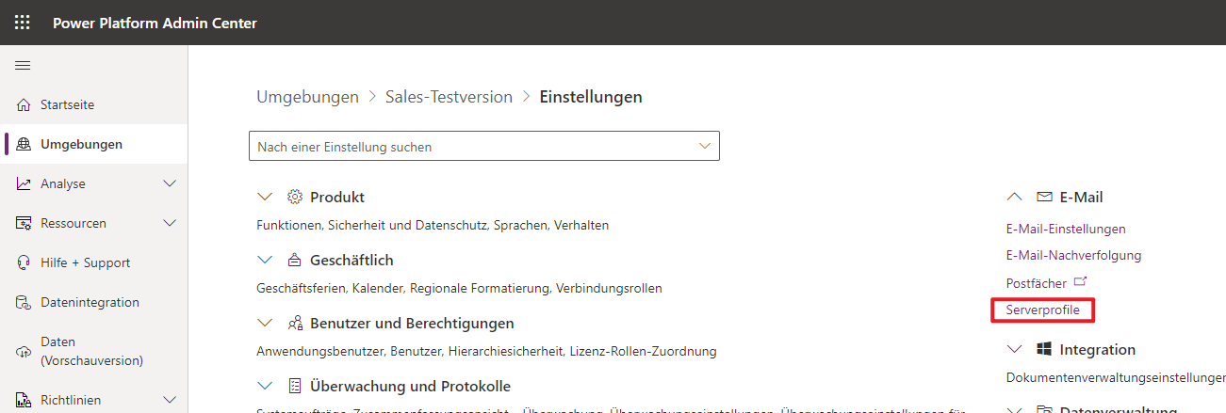Click the Dokumentenverwaltungseinstellungen link
Screen dimensions: 1226x413
point(1116,377)
